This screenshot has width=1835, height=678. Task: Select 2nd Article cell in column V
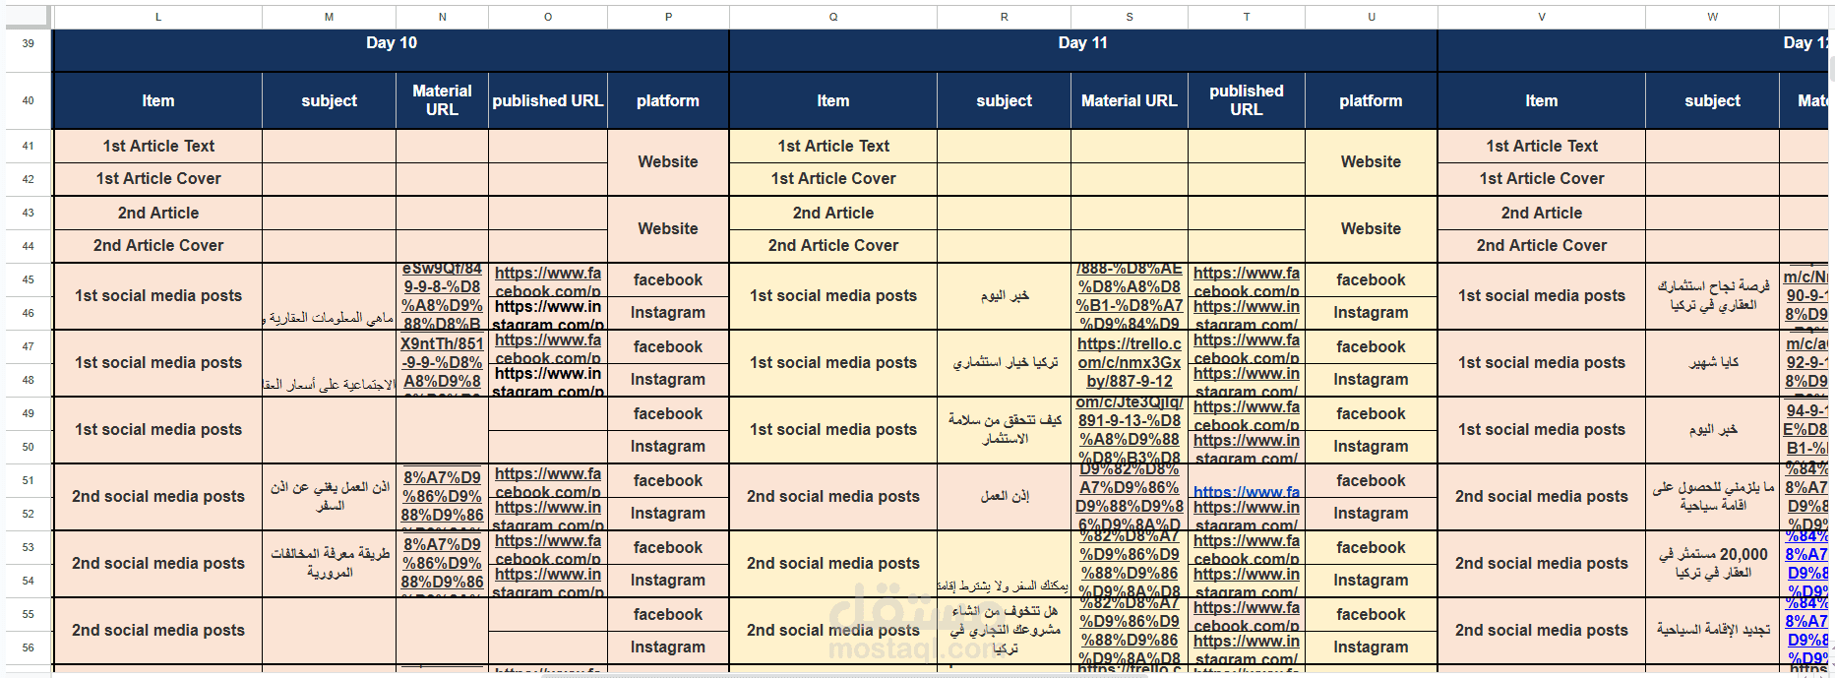tap(1542, 213)
